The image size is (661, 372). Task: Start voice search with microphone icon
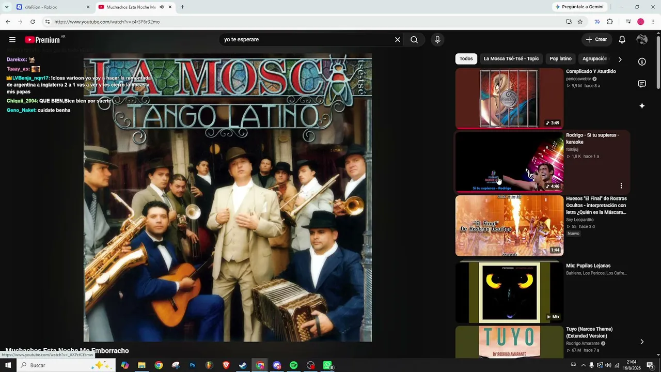pos(437,40)
